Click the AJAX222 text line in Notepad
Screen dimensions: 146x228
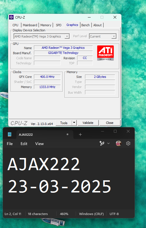[44, 164]
